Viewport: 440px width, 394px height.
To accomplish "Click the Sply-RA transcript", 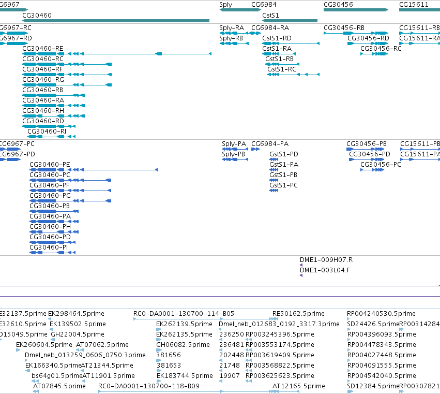I will [234, 33].
